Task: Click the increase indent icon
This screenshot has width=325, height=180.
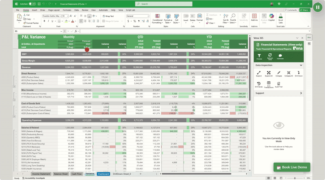Action: click(97, 21)
